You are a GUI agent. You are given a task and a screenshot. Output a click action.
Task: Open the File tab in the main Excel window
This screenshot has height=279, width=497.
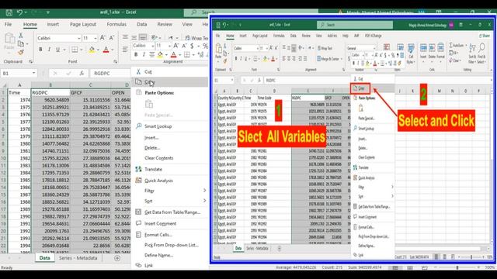[x=9, y=24]
